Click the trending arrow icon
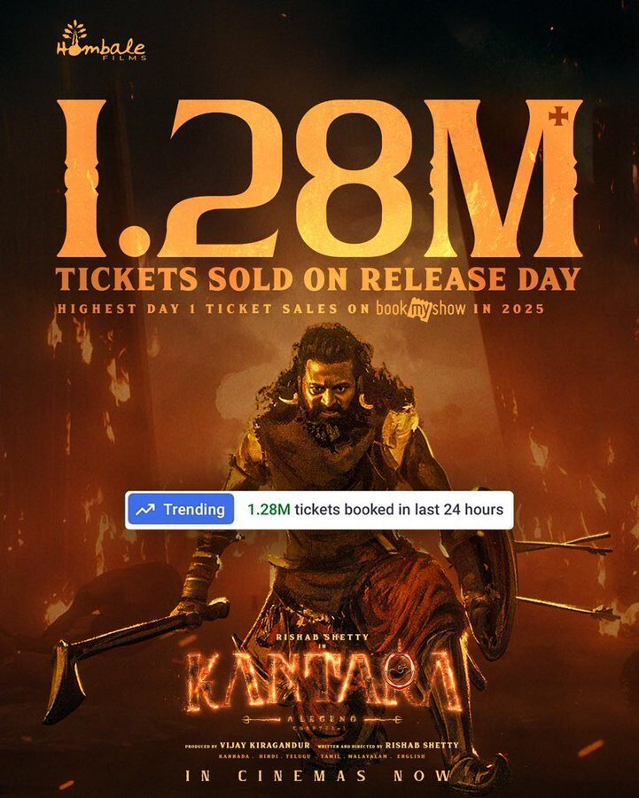Viewport: 639px width, 798px height. (x=145, y=510)
